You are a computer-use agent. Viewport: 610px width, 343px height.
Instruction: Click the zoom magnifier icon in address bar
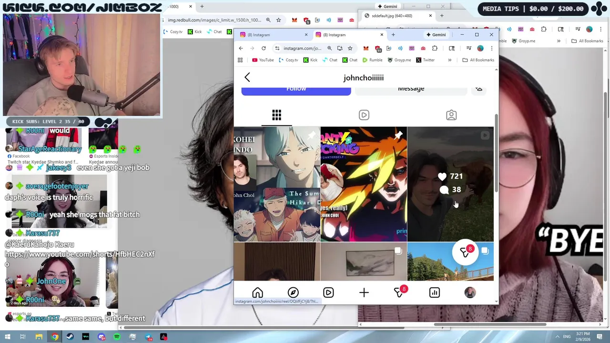pos(329,48)
